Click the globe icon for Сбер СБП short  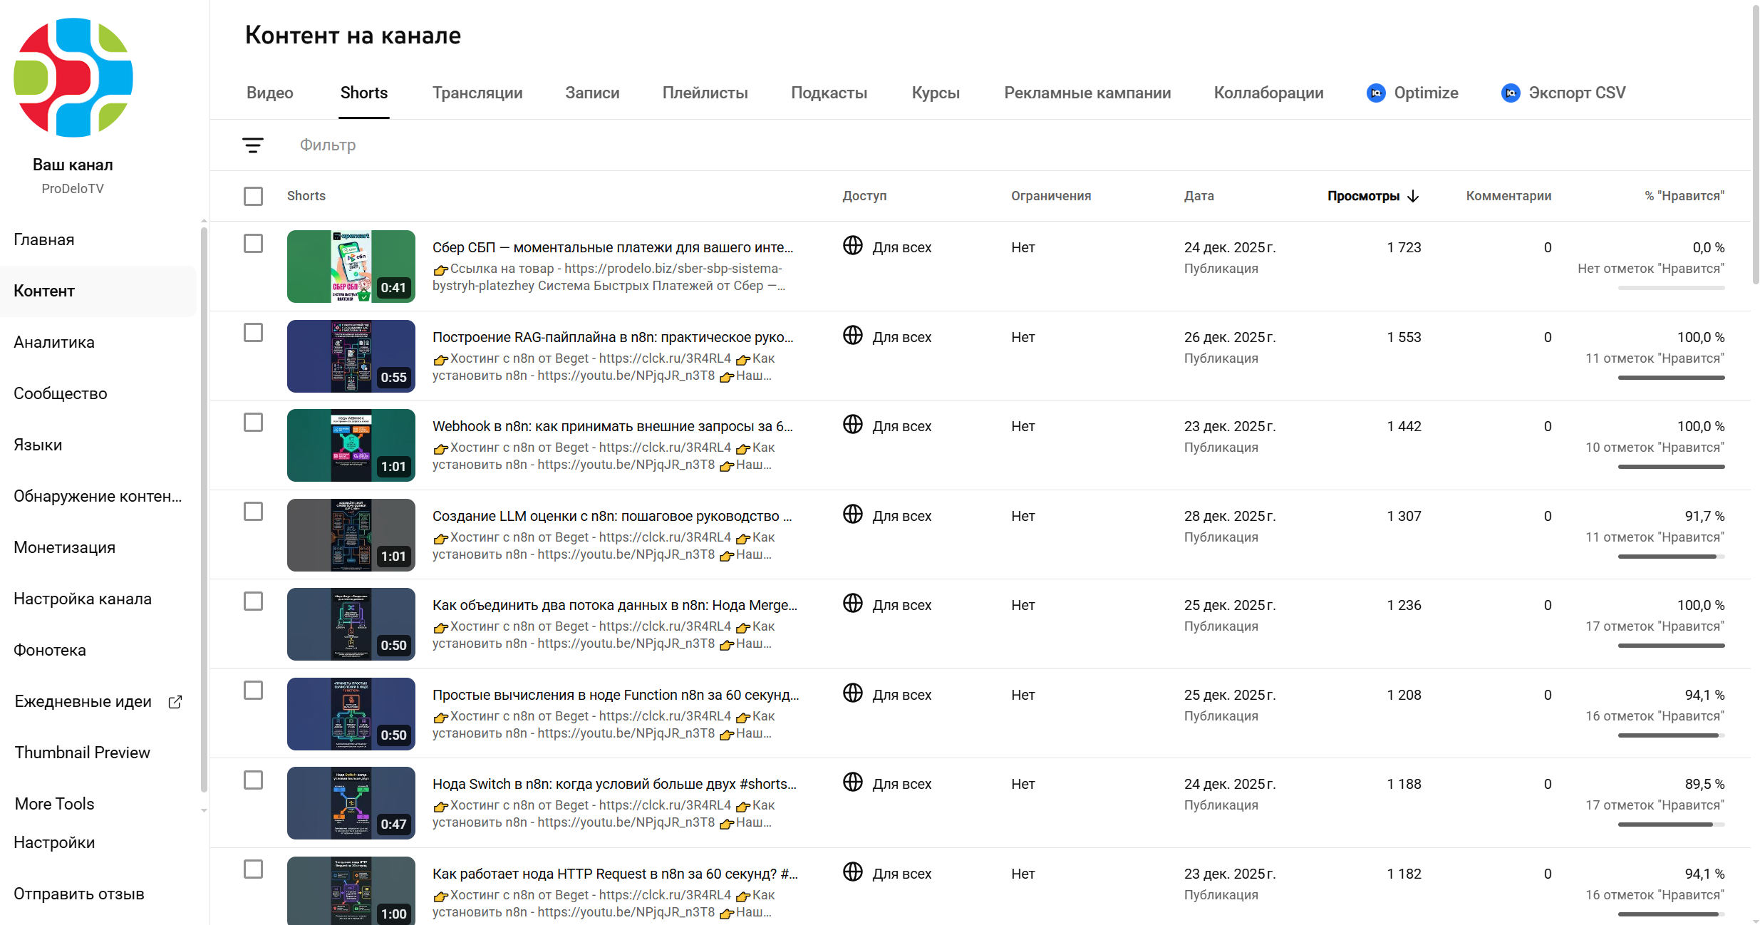coord(853,246)
